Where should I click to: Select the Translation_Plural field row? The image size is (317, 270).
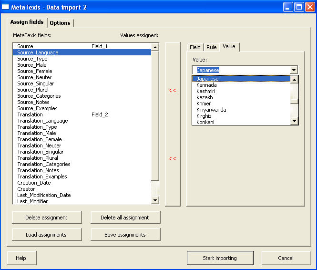82,158
